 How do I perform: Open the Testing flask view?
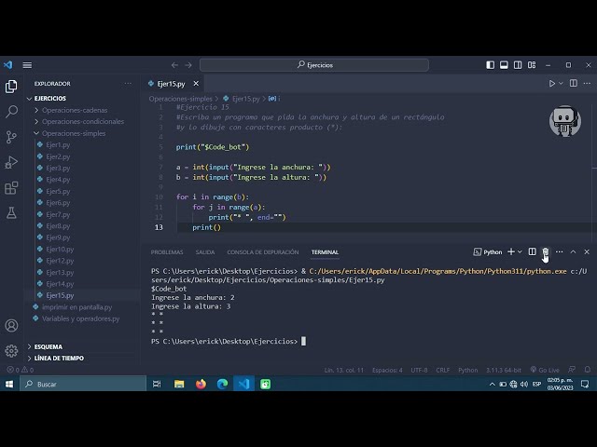(x=11, y=213)
